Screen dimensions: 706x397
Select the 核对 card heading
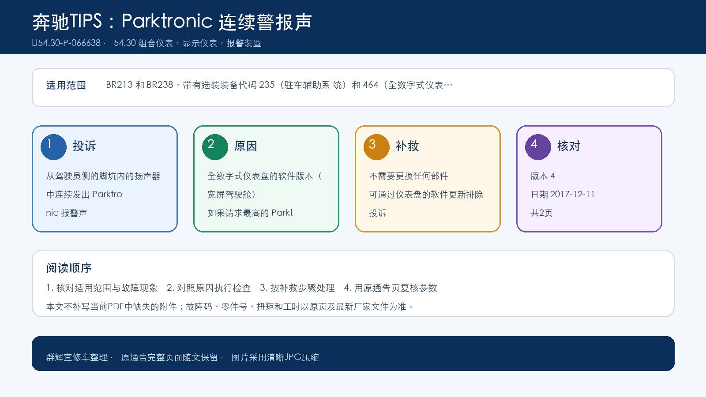569,146
